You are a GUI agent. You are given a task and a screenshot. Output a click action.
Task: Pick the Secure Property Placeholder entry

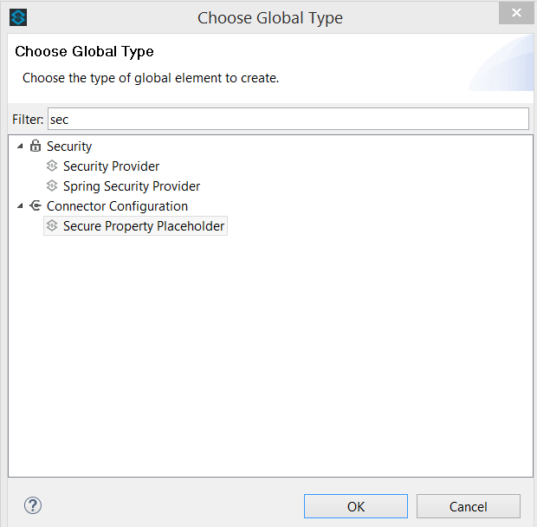coord(143,226)
